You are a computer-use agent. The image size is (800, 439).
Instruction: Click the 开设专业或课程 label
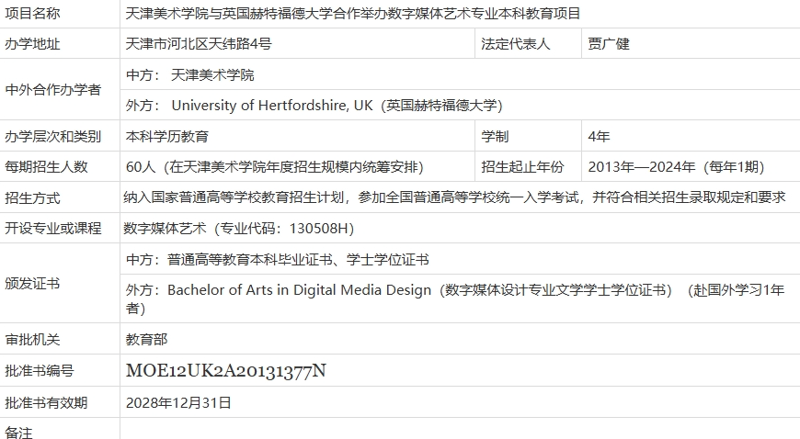pos(53,228)
